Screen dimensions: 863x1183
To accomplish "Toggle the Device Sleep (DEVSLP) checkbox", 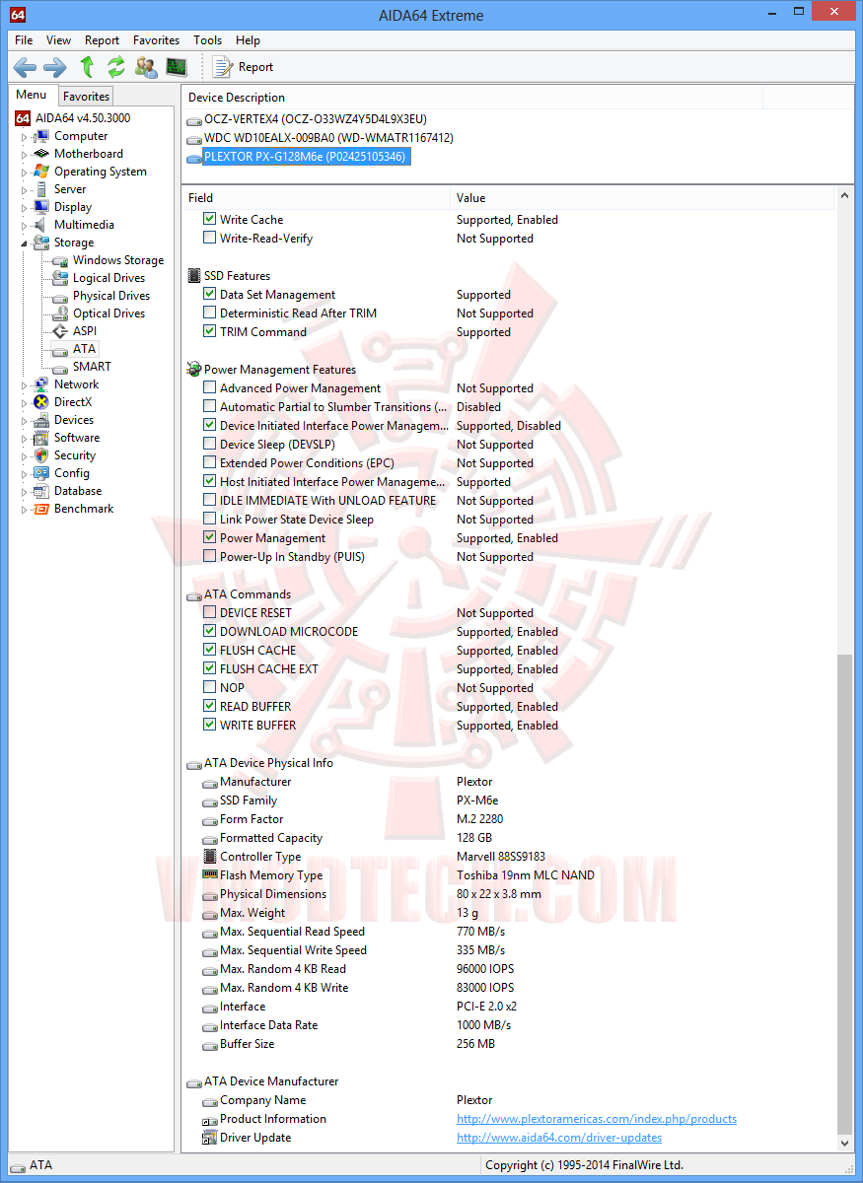I will coord(209,444).
